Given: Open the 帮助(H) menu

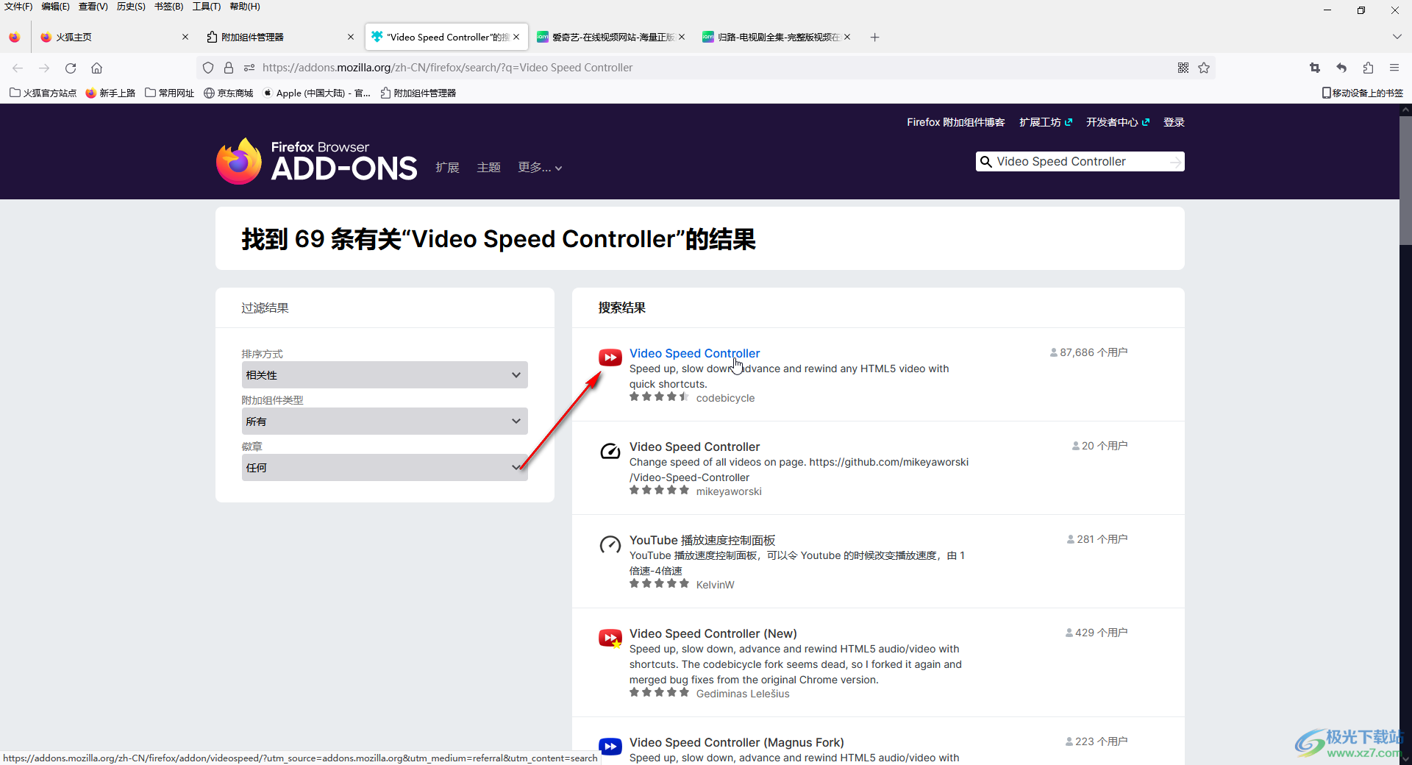Looking at the screenshot, I should [245, 7].
